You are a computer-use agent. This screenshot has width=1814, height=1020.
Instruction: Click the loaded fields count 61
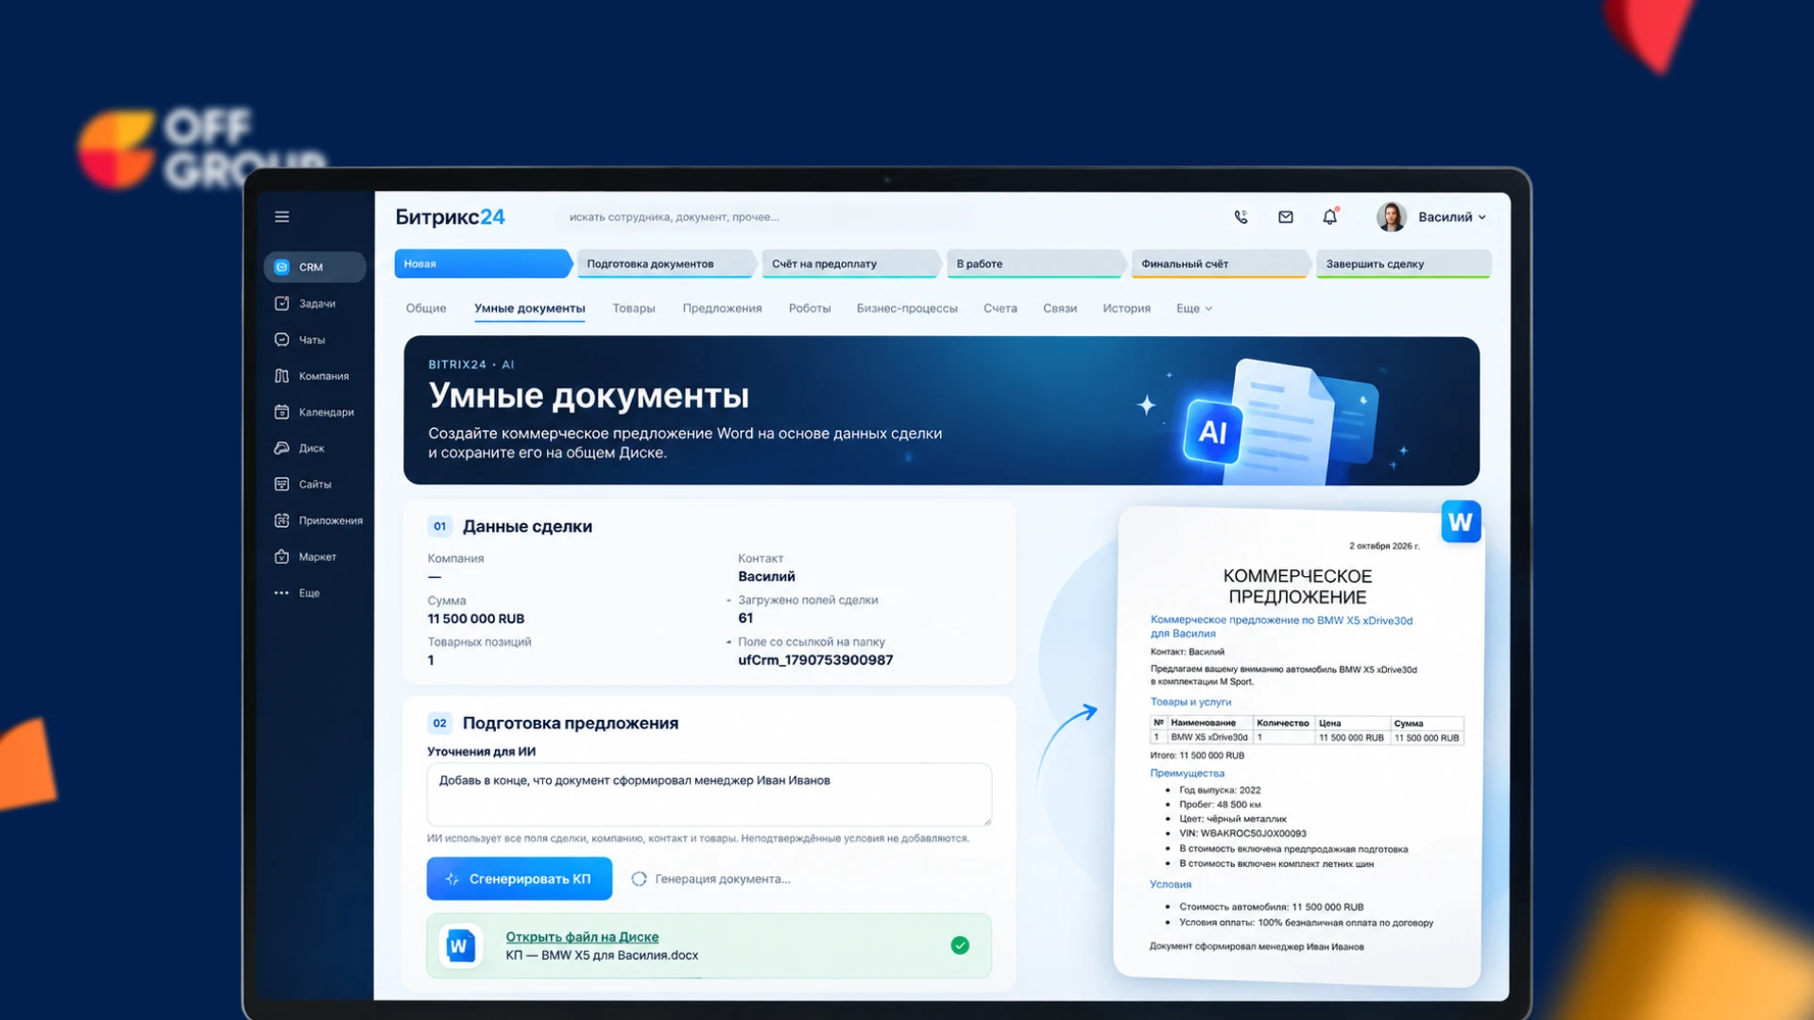tap(745, 619)
